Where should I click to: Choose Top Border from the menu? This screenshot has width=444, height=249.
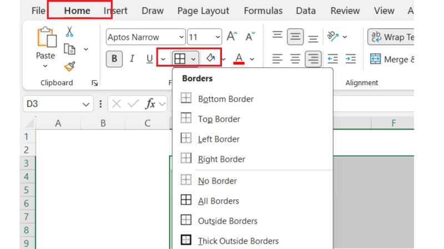tap(253, 119)
